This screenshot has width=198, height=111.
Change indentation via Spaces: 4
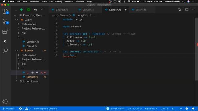(x=151, y=109)
